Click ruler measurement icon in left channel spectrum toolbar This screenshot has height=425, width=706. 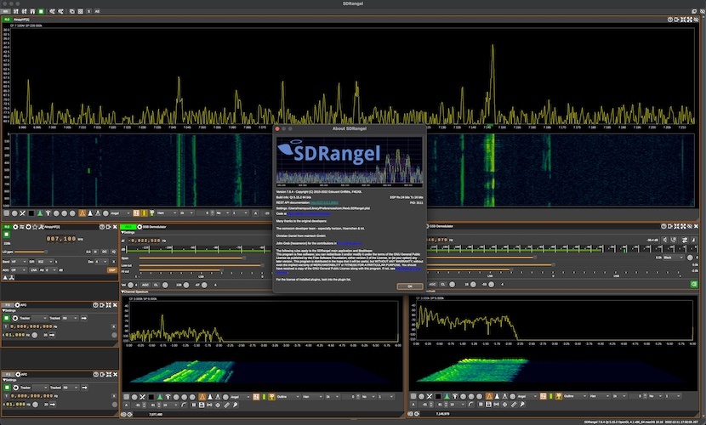(x=226, y=405)
